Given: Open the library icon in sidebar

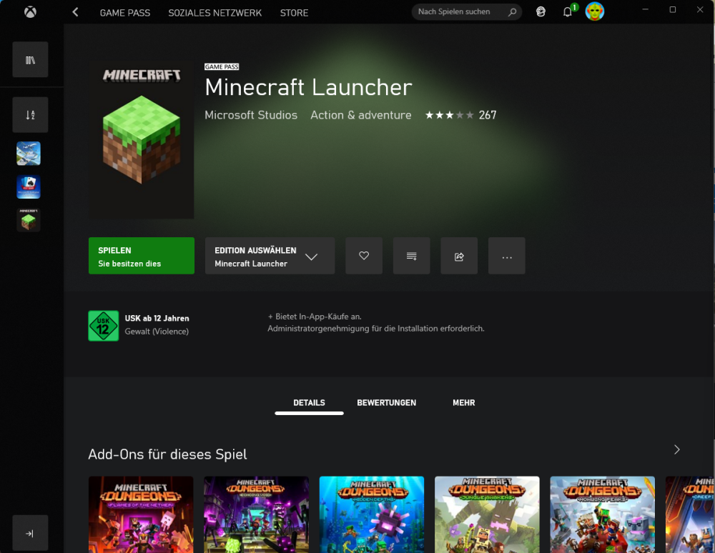Looking at the screenshot, I should pos(30,60).
